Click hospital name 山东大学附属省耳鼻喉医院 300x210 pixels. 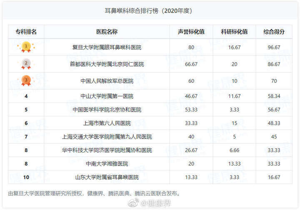point(107,177)
